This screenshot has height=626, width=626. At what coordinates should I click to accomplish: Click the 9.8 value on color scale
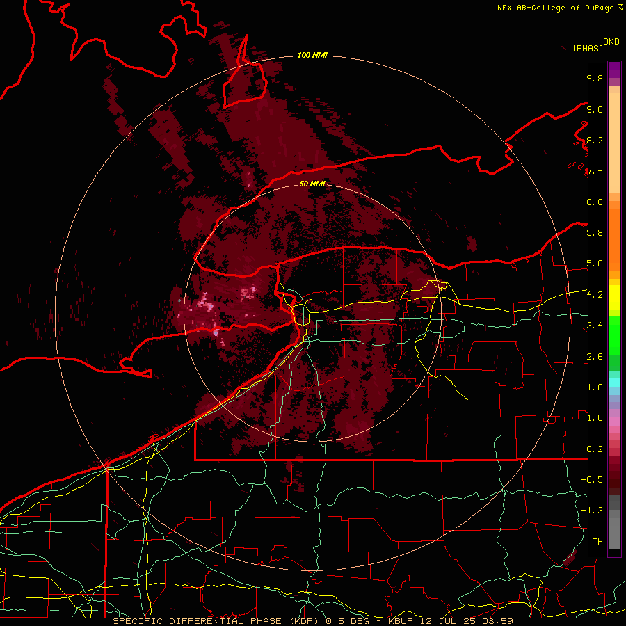595,78
